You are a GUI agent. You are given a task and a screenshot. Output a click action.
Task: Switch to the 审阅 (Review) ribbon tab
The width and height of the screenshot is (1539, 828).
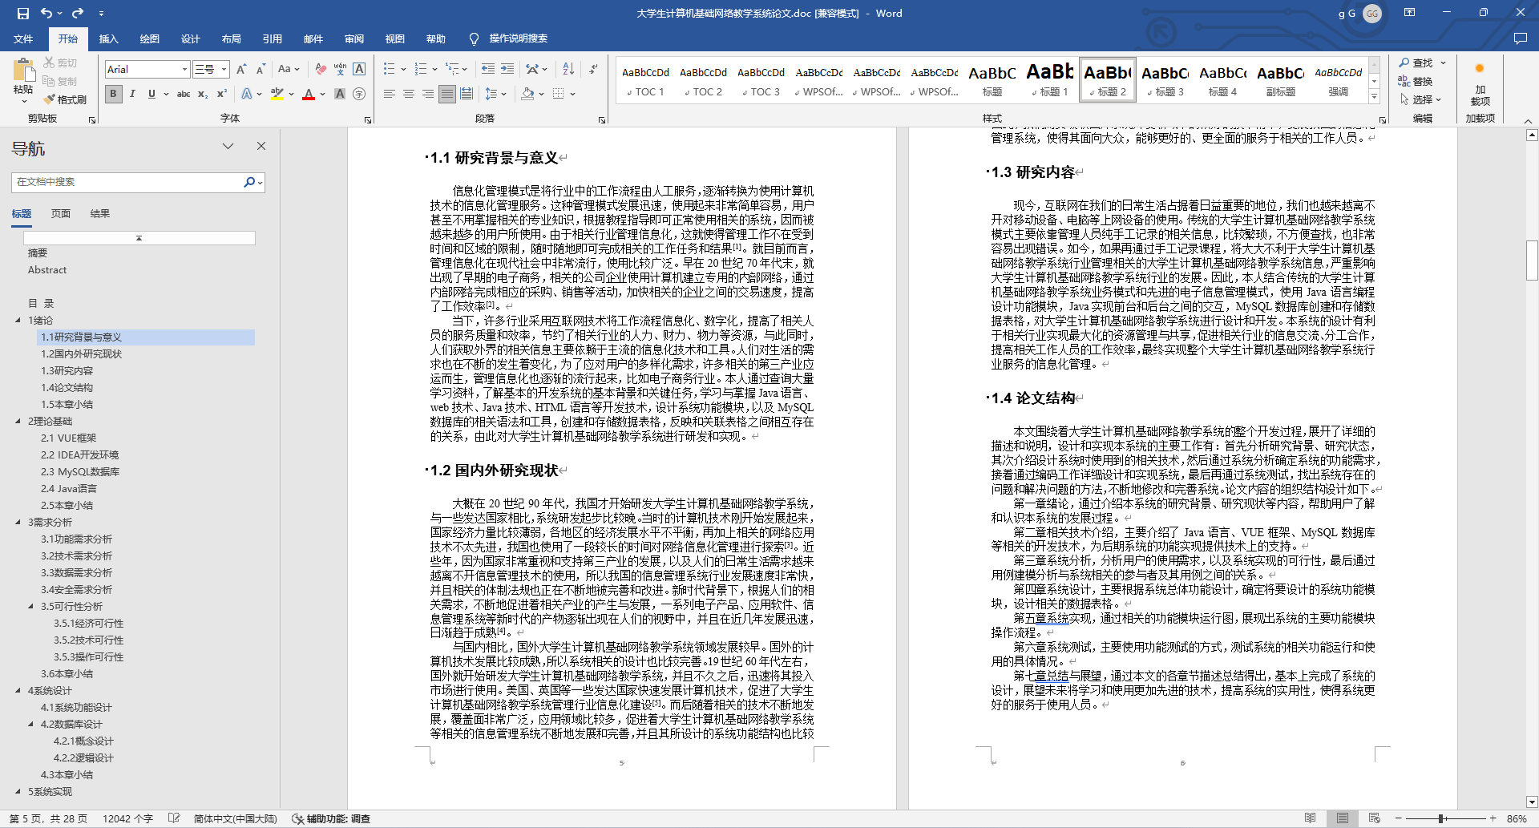point(353,38)
